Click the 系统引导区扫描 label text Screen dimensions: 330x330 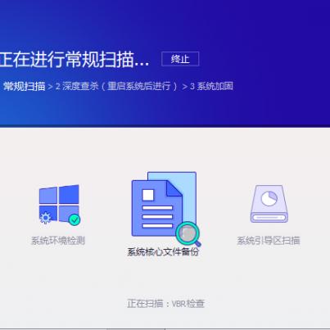coord(269,241)
